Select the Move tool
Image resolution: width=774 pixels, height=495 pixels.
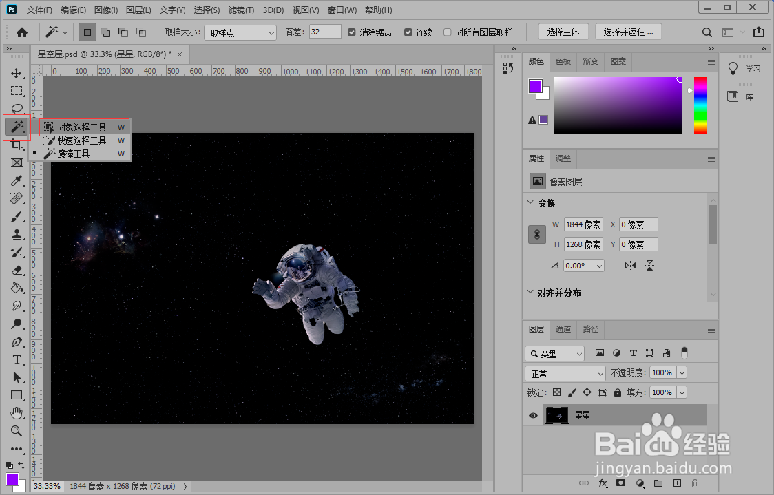tap(17, 73)
